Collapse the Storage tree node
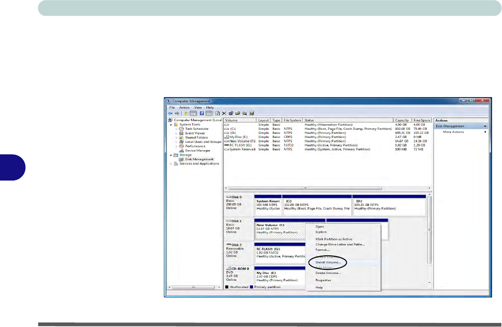This screenshot has width=502, height=327. pos(171,155)
